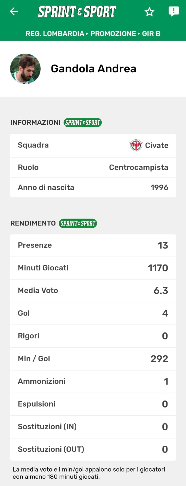Tap the Media Voto row
The image size is (186, 486).
pyautogui.click(x=93, y=291)
